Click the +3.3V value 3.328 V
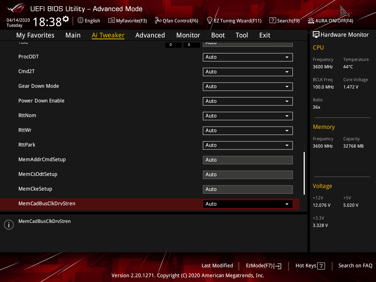This screenshot has width=376, height=282. (320, 225)
